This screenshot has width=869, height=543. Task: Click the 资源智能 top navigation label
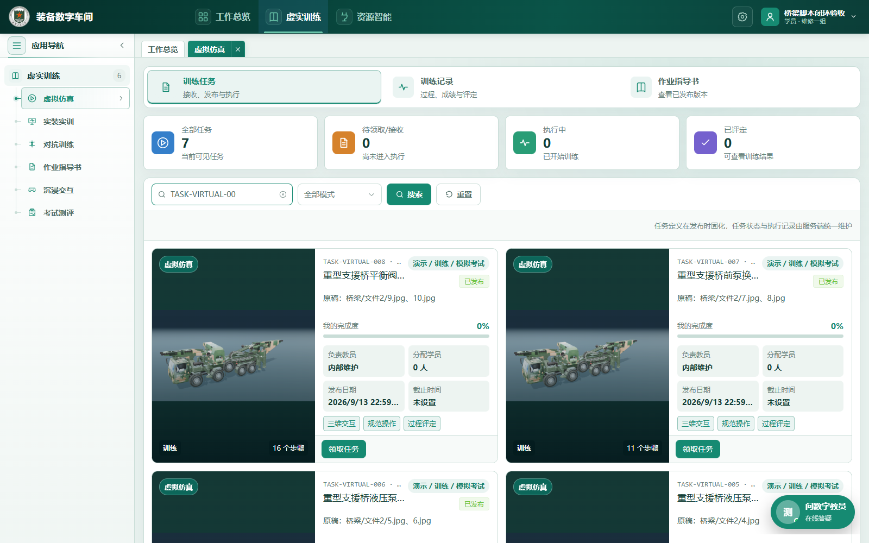tap(374, 17)
